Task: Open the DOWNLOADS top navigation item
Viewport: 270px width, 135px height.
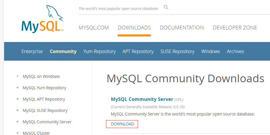Action: click(134, 28)
